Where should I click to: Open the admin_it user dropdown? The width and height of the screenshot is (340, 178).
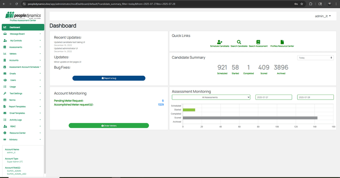click(323, 16)
